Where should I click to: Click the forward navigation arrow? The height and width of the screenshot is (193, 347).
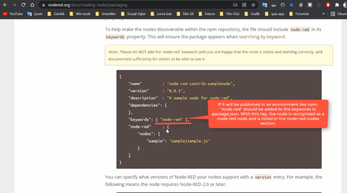pyautogui.click(x=14, y=5)
